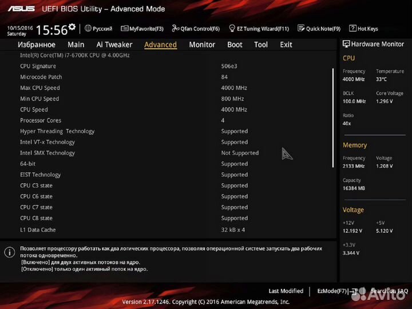
Task: Click the CPU C7 state label
Action: click(36, 207)
